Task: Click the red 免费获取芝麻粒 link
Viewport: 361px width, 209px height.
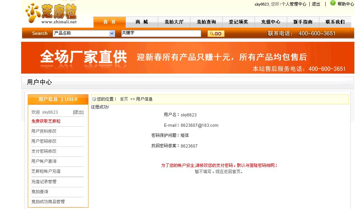Action: pyautogui.click(x=46, y=121)
